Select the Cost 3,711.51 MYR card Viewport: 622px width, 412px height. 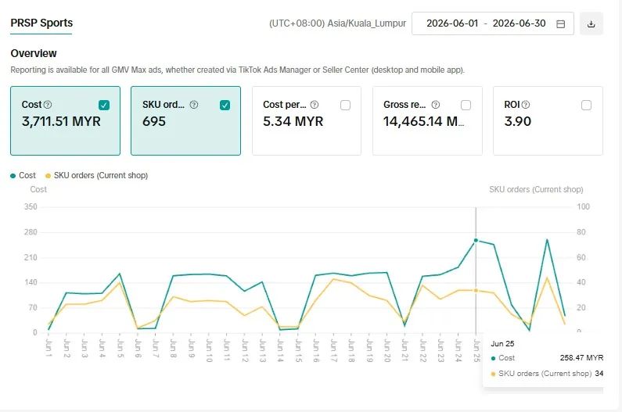[66, 121]
